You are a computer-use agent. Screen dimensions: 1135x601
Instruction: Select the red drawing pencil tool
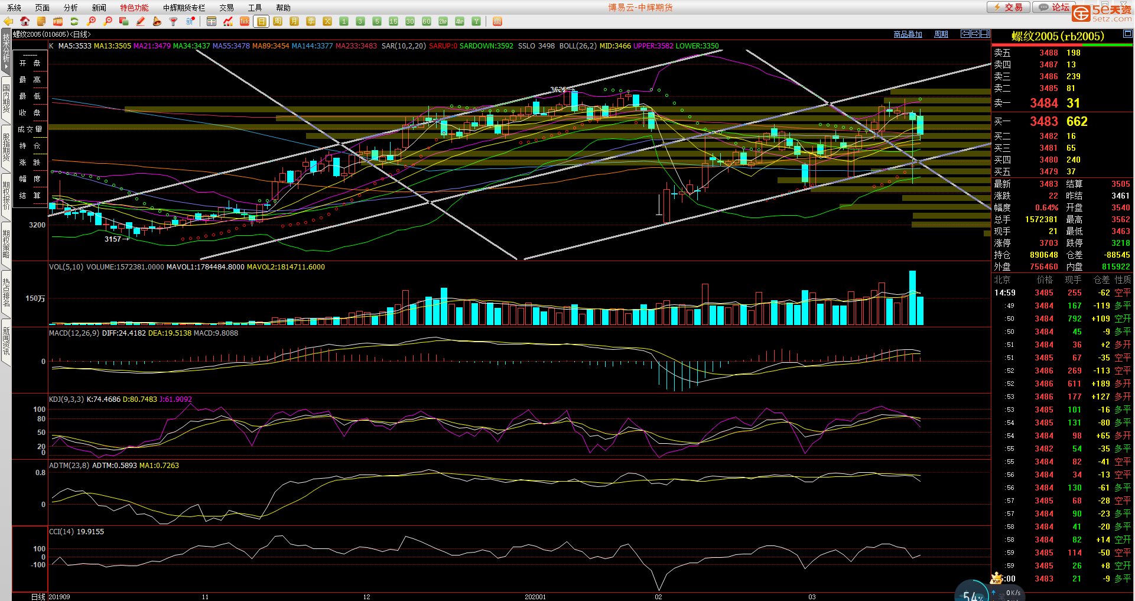point(141,21)
